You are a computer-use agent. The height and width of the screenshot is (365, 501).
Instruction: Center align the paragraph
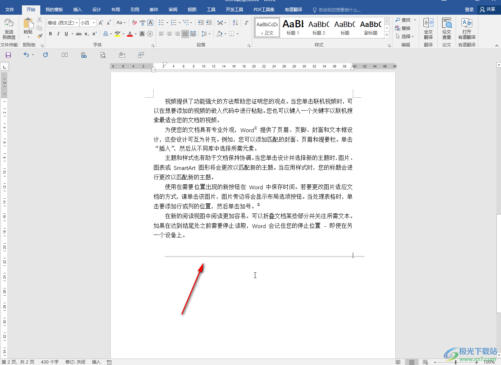[169, 34]
